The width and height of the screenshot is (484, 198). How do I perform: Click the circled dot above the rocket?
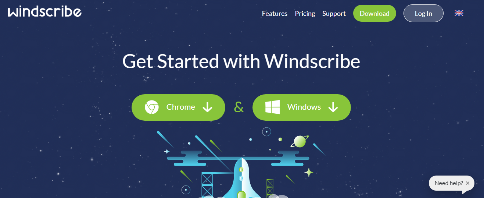tap(266, 132)
